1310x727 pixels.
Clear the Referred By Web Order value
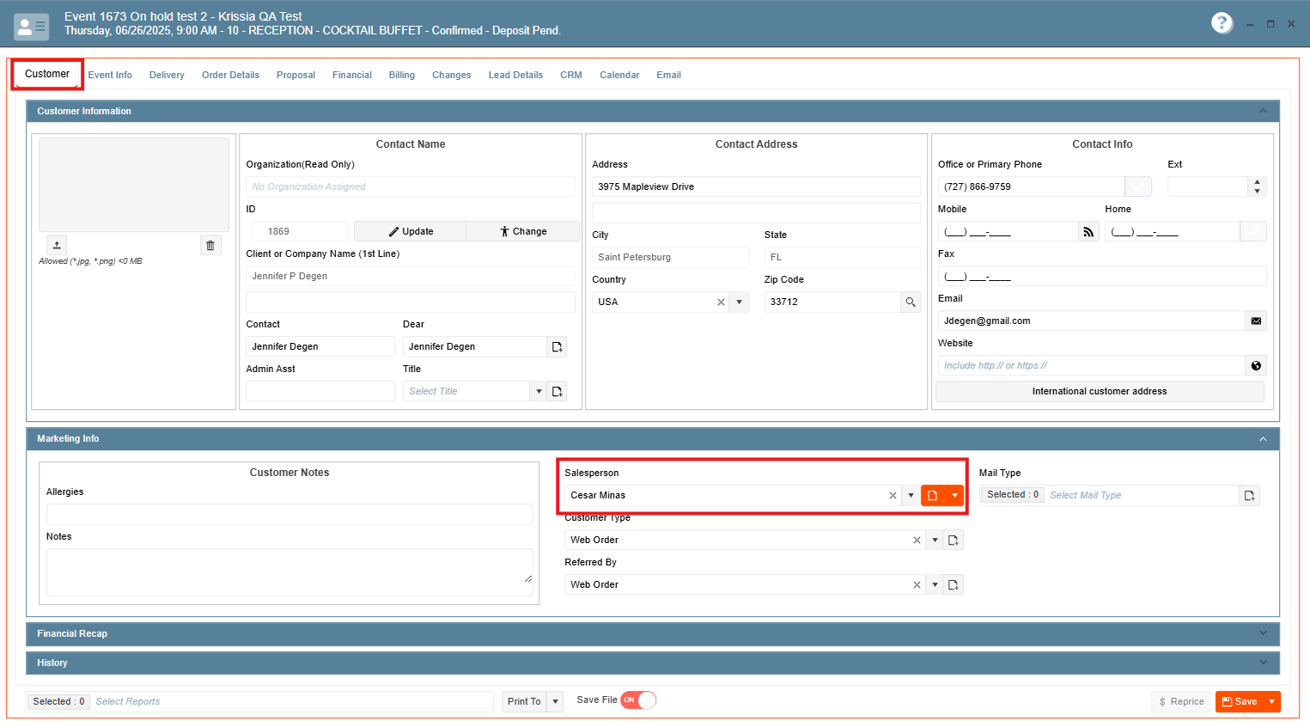click(917, 584)
